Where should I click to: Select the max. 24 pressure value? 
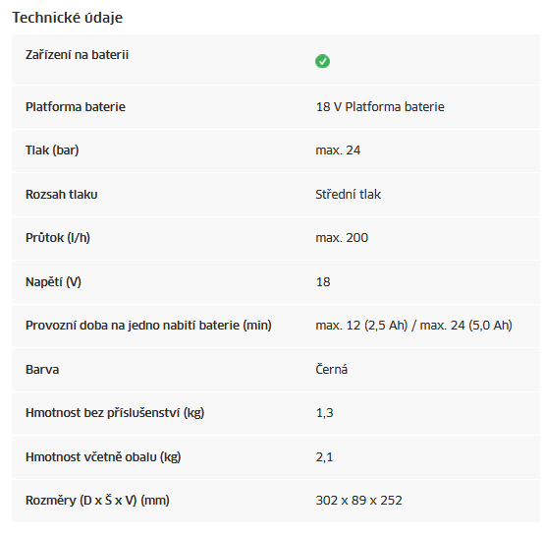click(338, 150)
